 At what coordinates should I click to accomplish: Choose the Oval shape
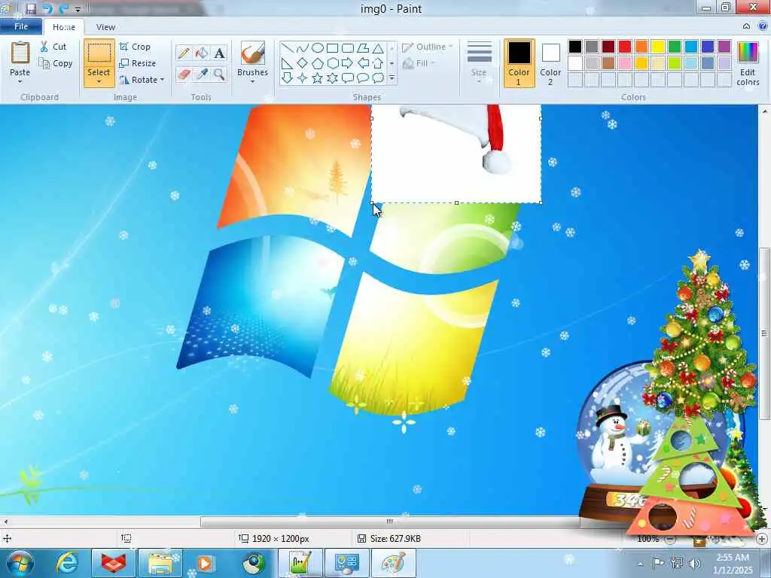[318, 48]
